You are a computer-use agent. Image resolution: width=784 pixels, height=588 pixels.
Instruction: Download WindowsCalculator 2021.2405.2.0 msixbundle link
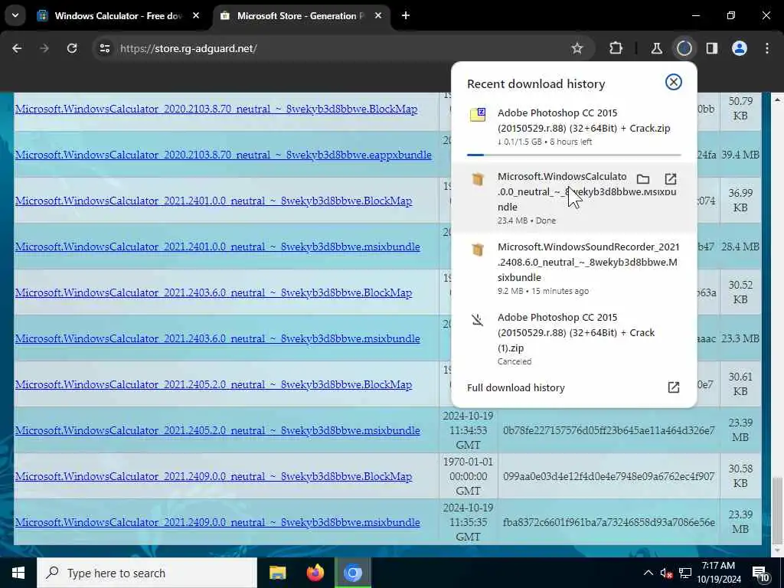pyautogui.click(x=217, y=430)
